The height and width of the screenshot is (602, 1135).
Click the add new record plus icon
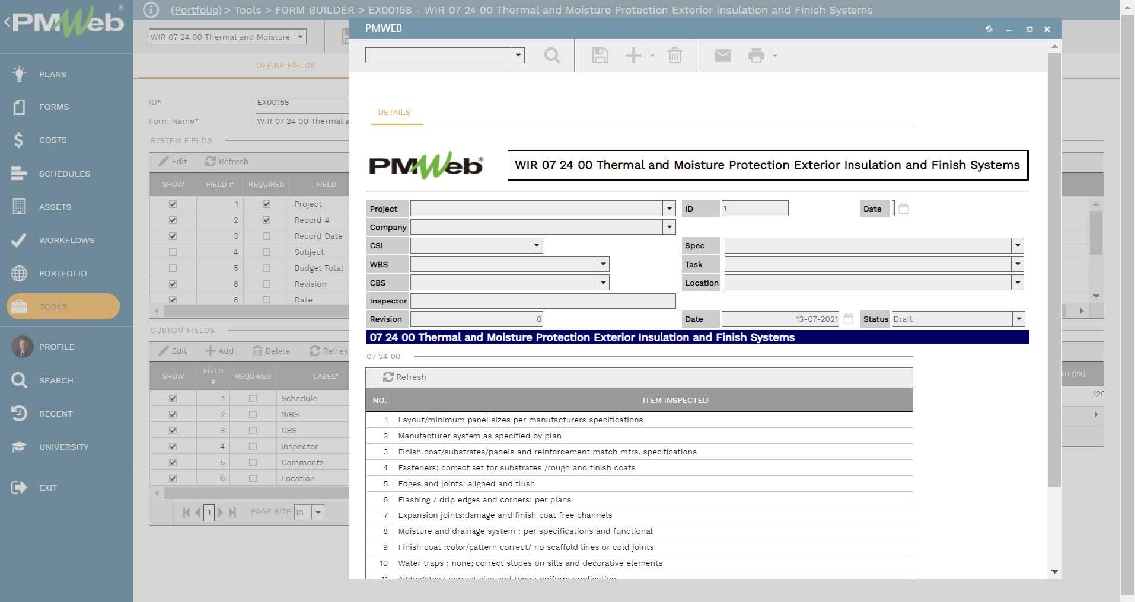coord(633,56)
